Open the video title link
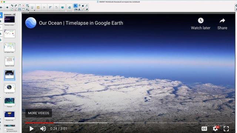Image resolution: width=237 pixels, height=133 pixels. click(x=81, y=23)
